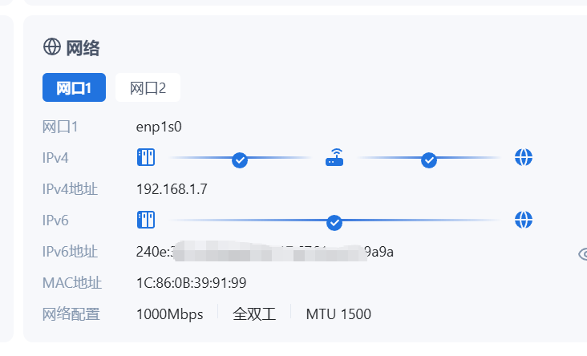Click the IPv6 row NAS device icon
The image size is (587, 356).
[146, 219]
